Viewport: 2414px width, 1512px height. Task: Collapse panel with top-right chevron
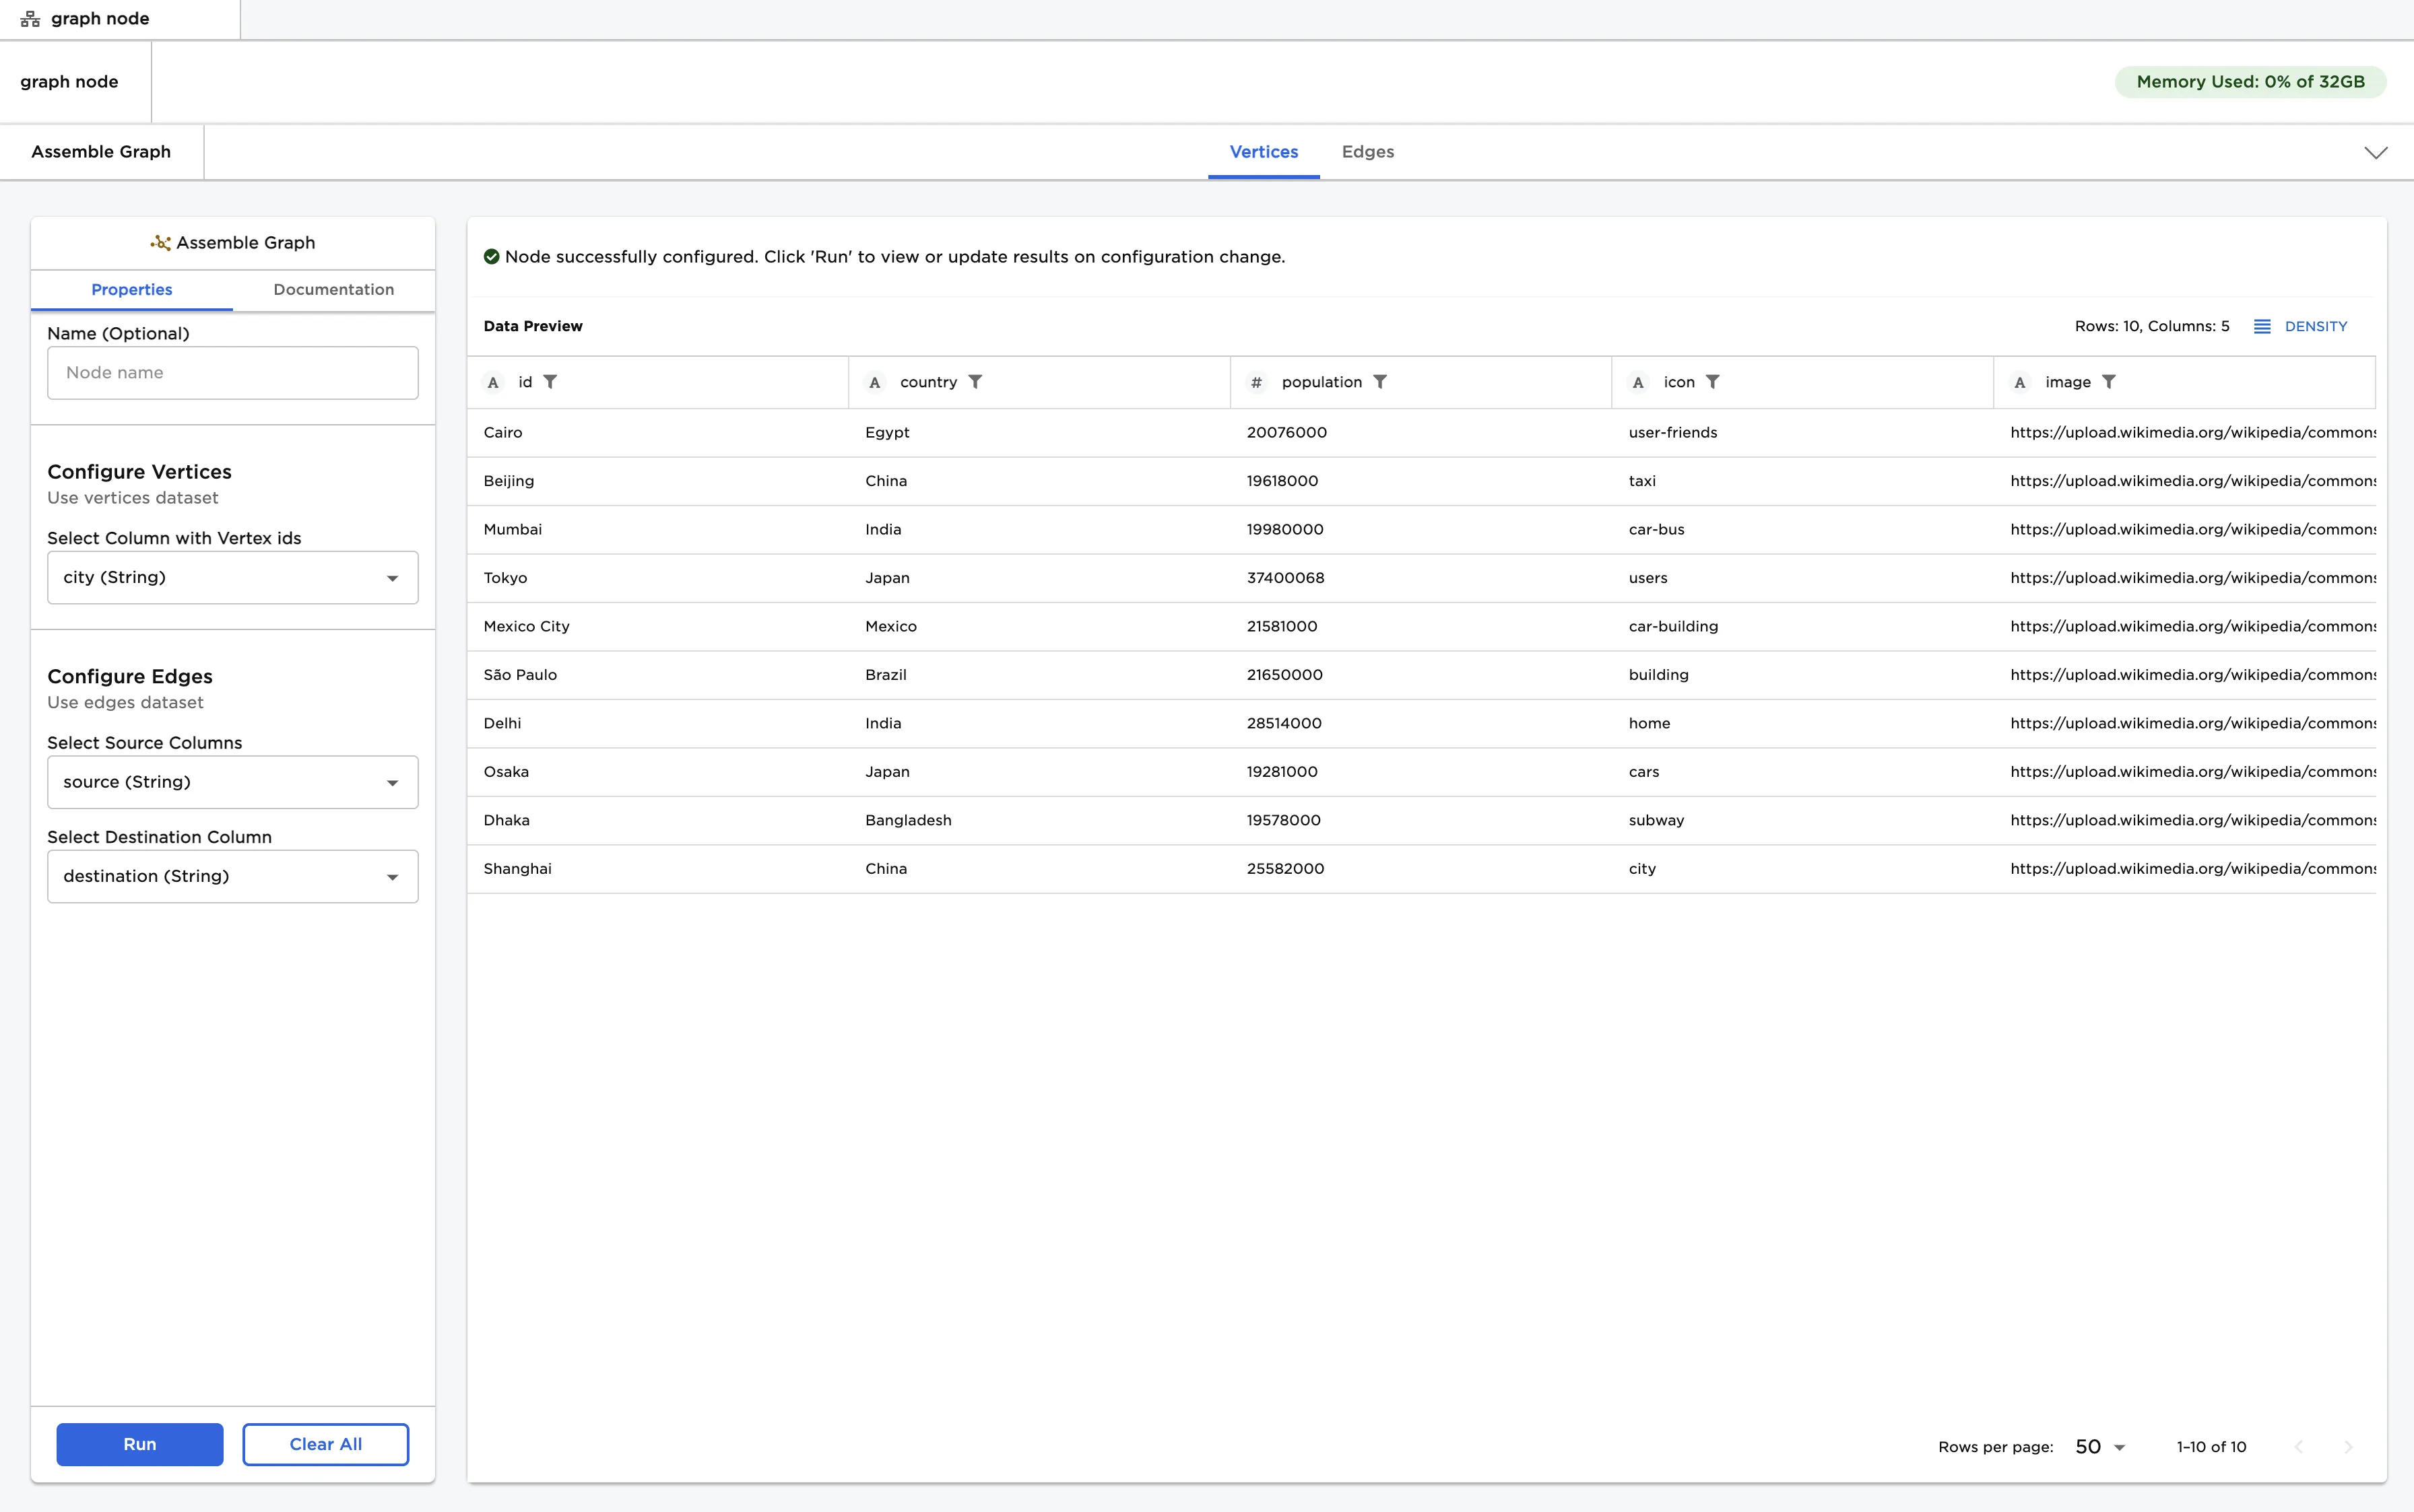pyautogui.click(x=2375, y=153)
